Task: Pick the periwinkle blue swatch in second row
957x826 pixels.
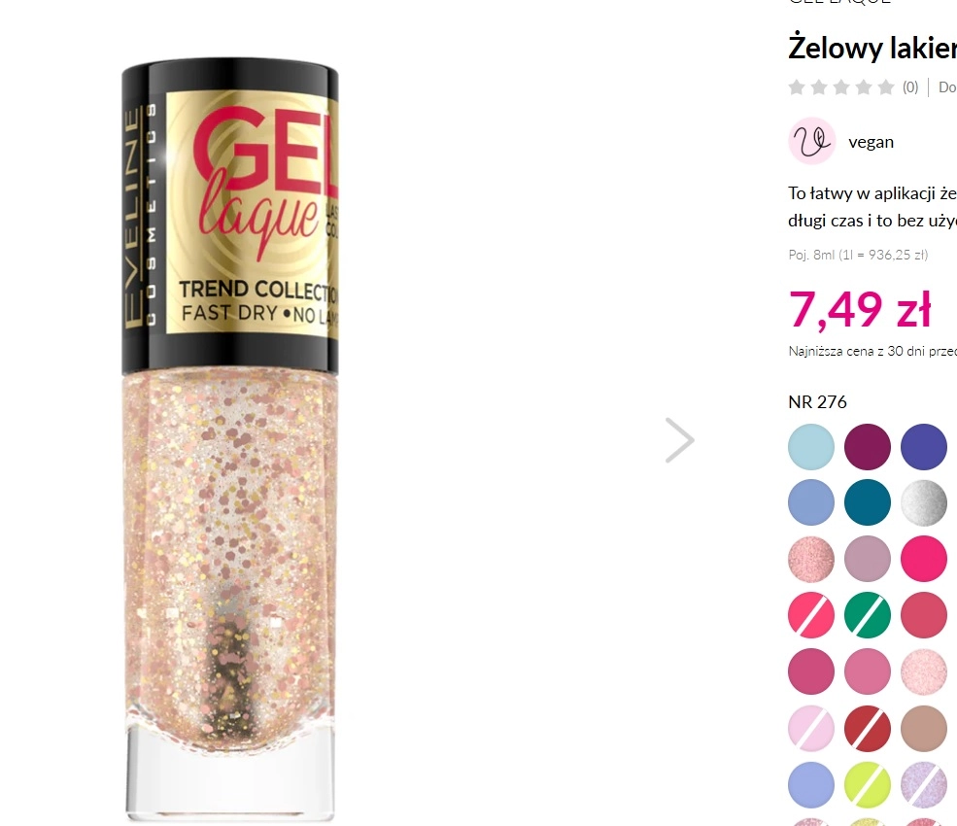Action: pyautogui.click(x=811, y=502)
